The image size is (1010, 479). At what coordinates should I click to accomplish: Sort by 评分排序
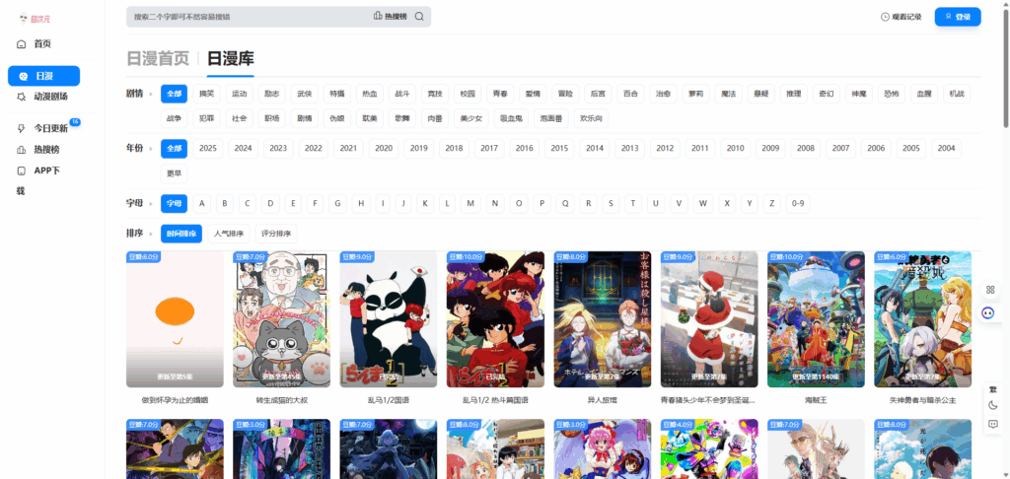276,234
